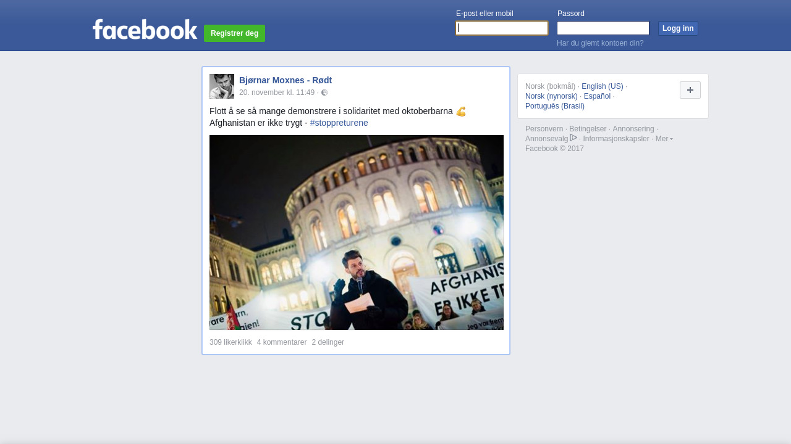791x444 pixels.
Task: Open Bjørnar Moxnes - Rødt page link
Action: [x=286, y=80]
